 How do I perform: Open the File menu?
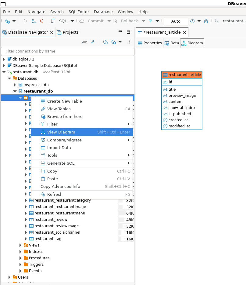tap(6, 12)
